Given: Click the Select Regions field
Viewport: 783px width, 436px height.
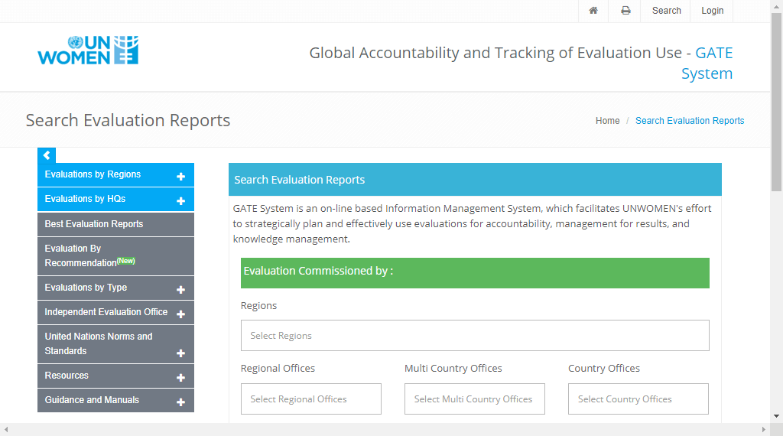Looking at the screenshot, I should click(475, 336).
